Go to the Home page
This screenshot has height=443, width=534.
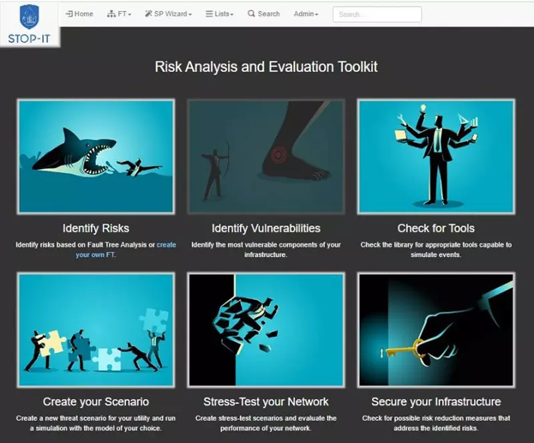[79, 13]
